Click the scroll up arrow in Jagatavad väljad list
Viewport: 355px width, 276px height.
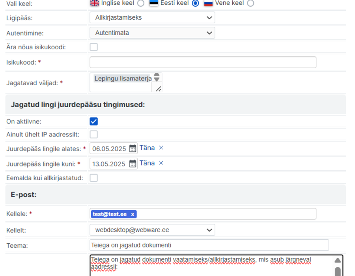point(157,75)
